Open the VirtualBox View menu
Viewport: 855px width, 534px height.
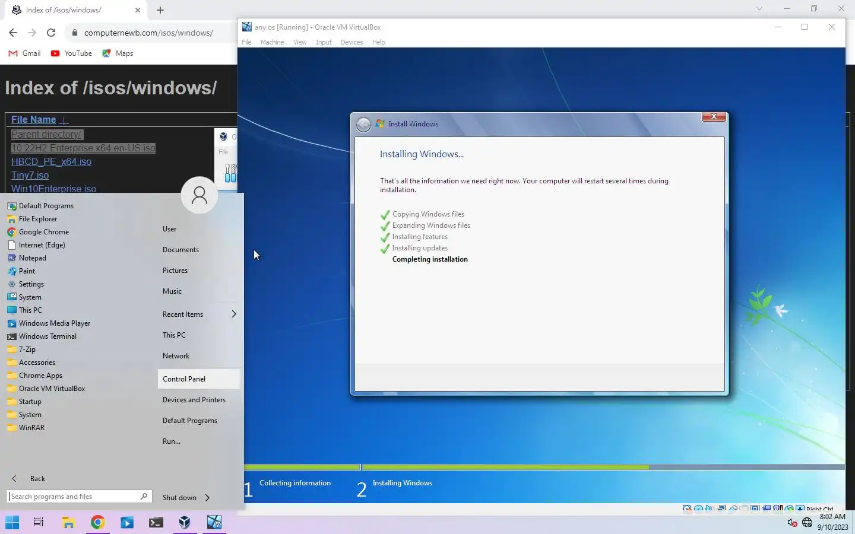click(300, 42)
